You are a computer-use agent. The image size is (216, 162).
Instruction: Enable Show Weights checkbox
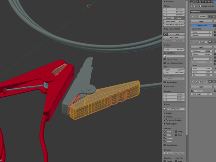[x=165, y=145]
